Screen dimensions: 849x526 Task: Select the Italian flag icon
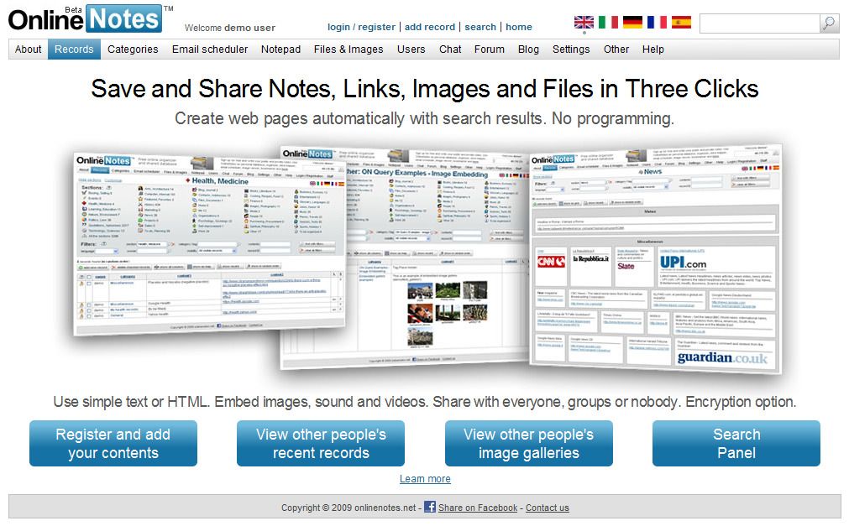pos(607,23)
